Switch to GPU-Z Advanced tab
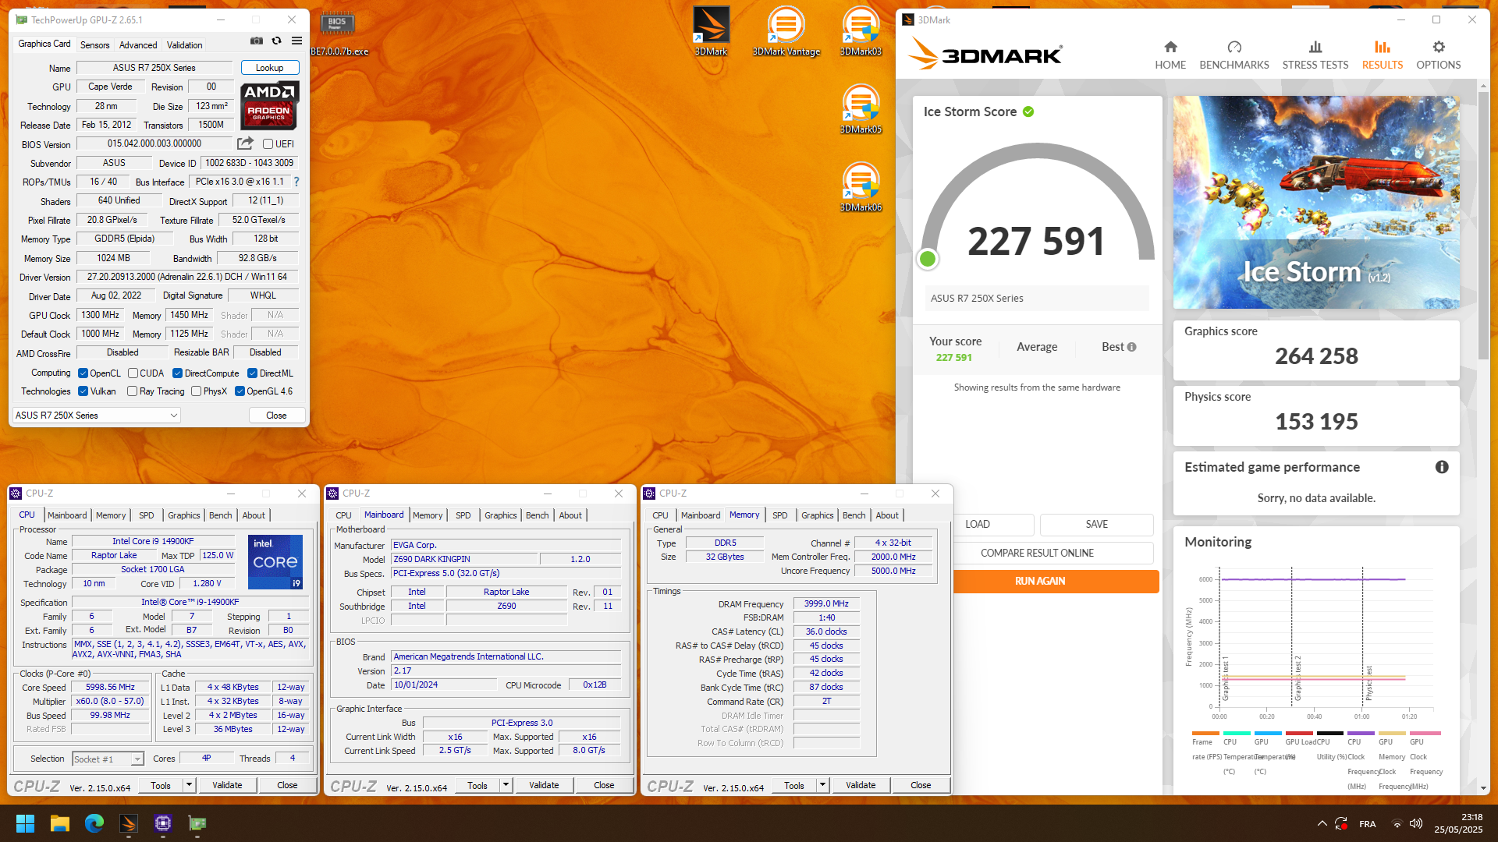The image size is (1498, 842). point(138,45)
